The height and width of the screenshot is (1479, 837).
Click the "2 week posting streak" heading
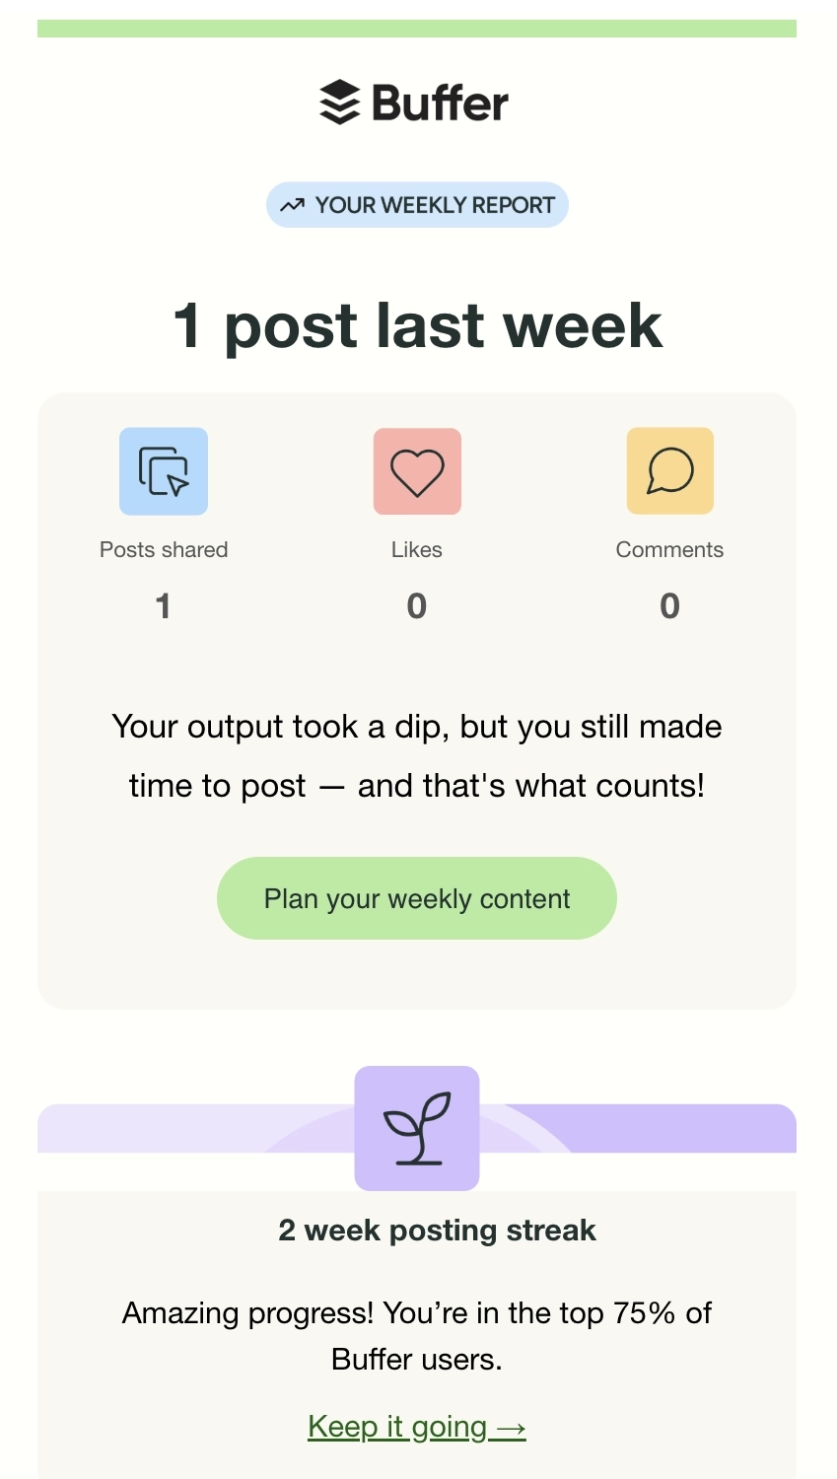437,1231
